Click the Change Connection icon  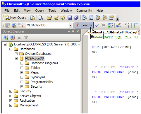pos(21,25)
